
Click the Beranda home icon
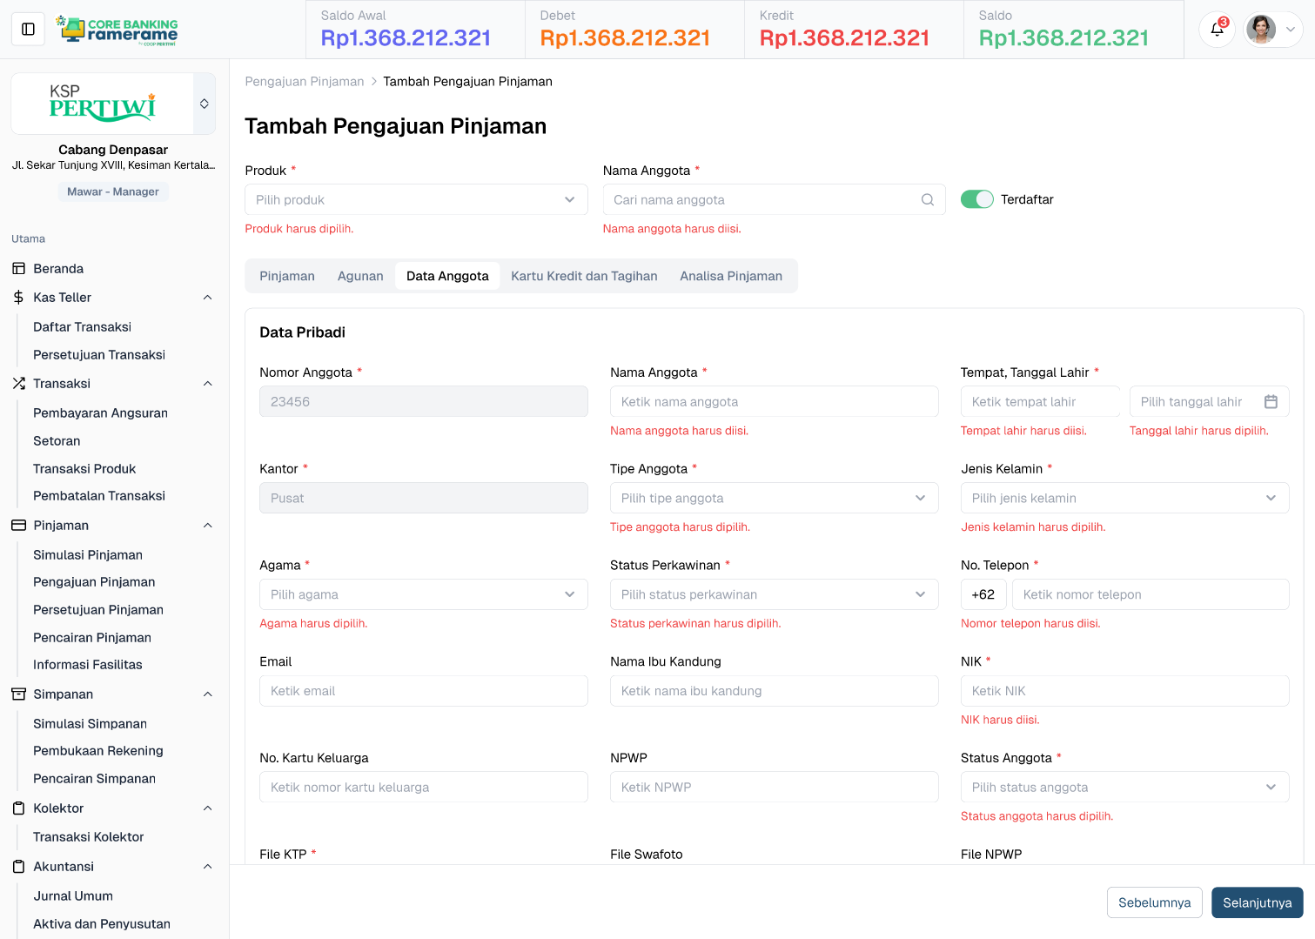[19, 269]
